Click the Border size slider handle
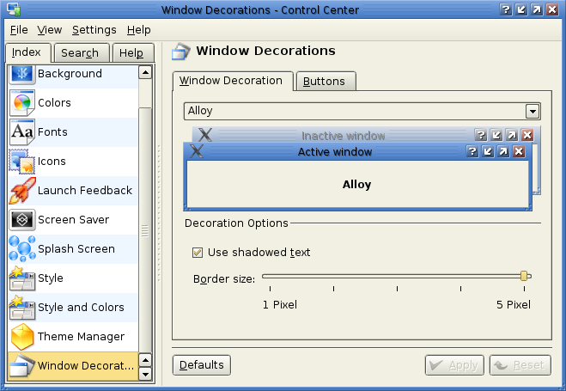 (x=524, y=276)
